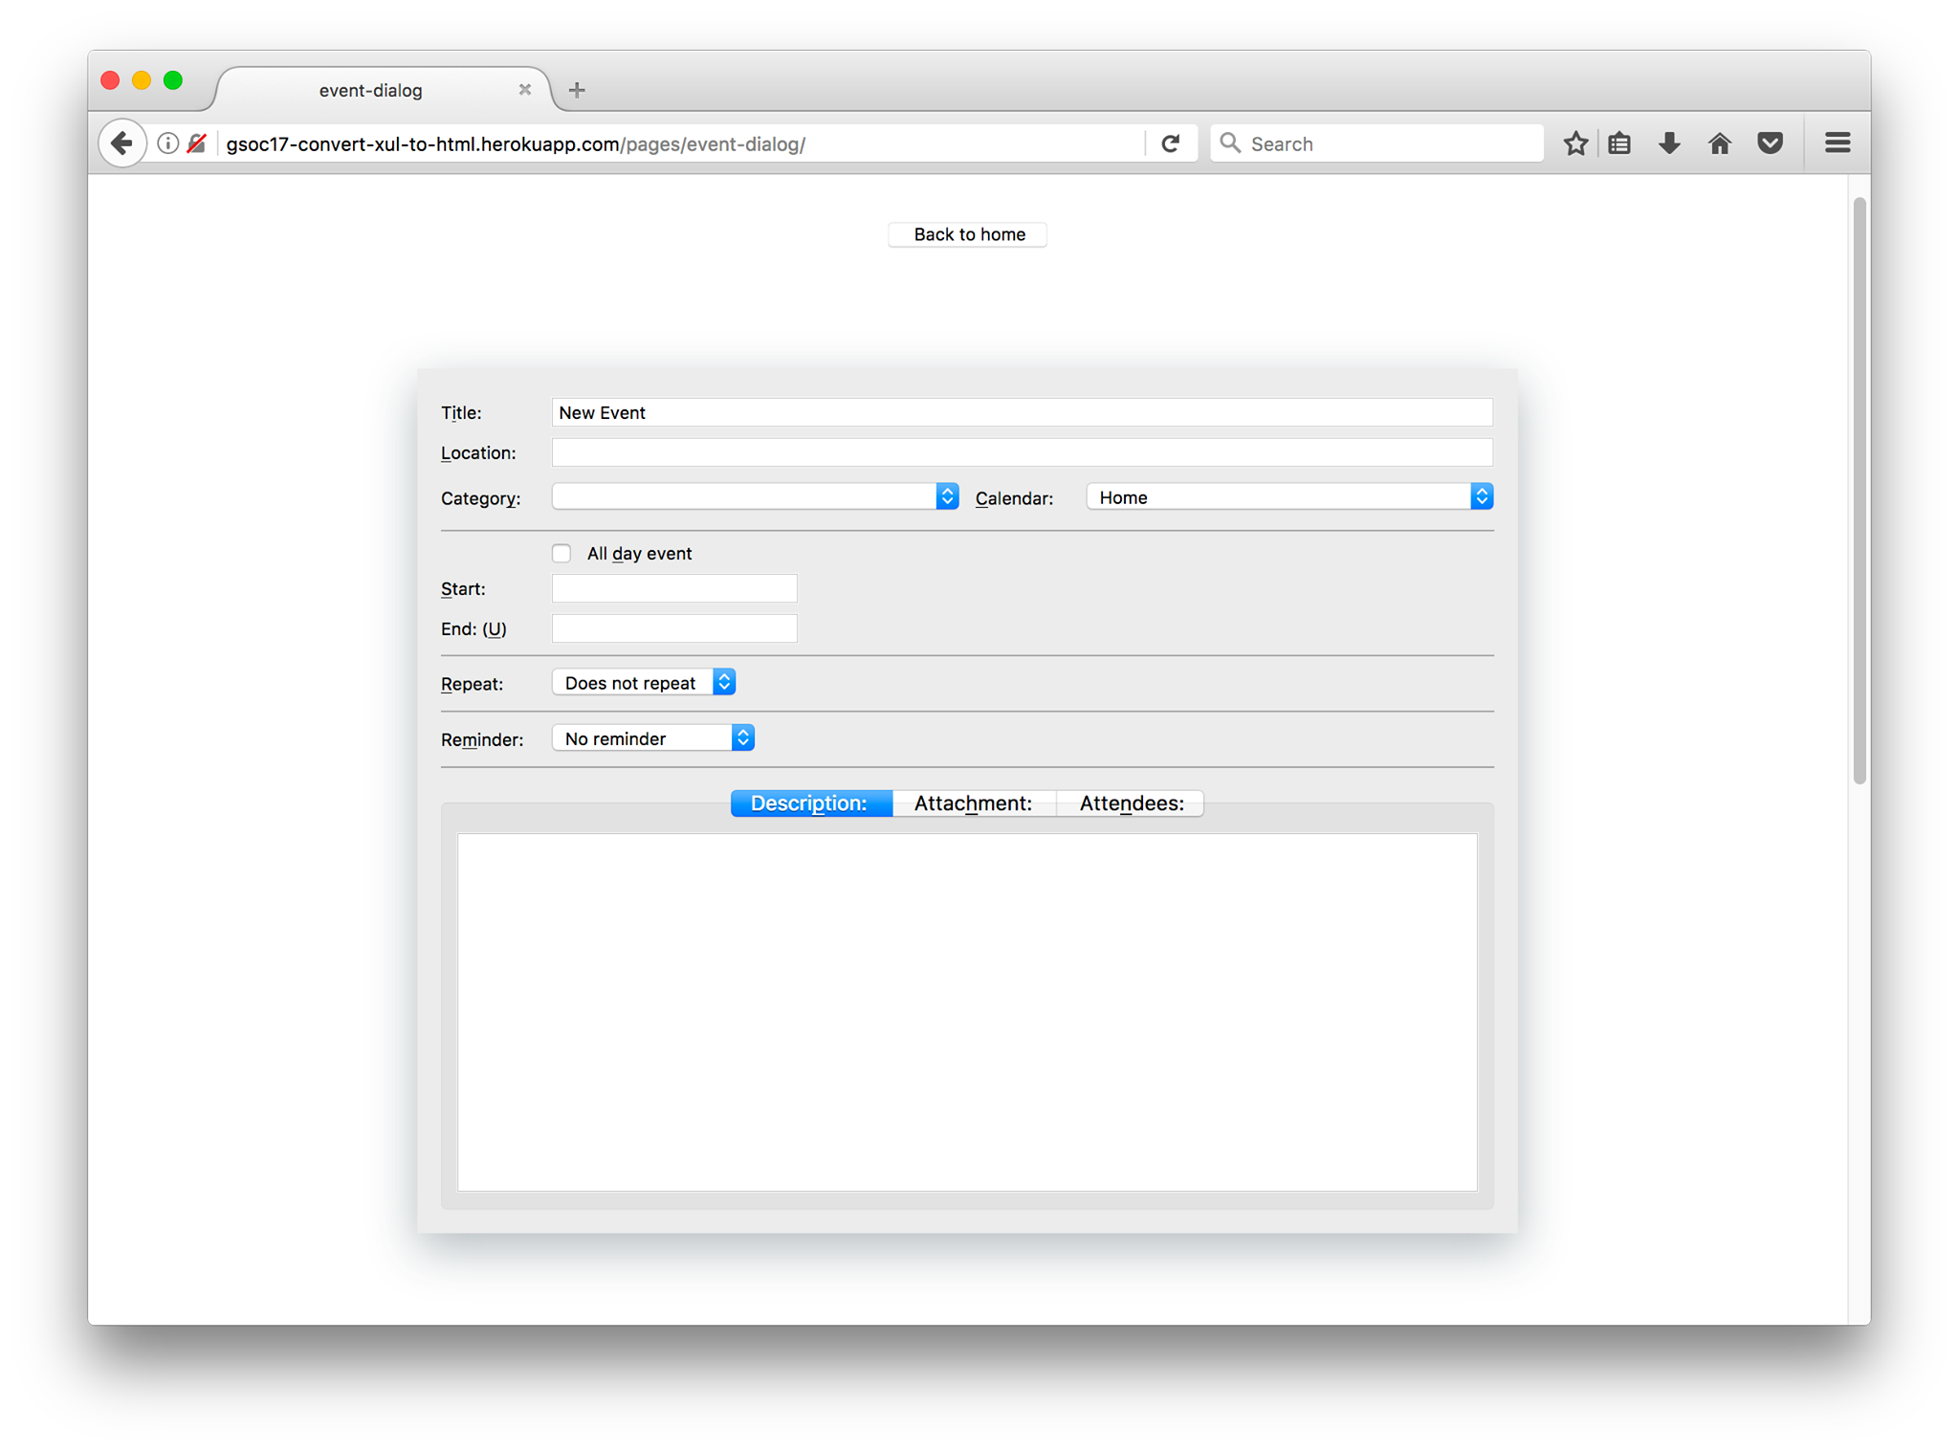
Task: Click the Back to home button
Action: pyautogui.click(x=968, y=234)
